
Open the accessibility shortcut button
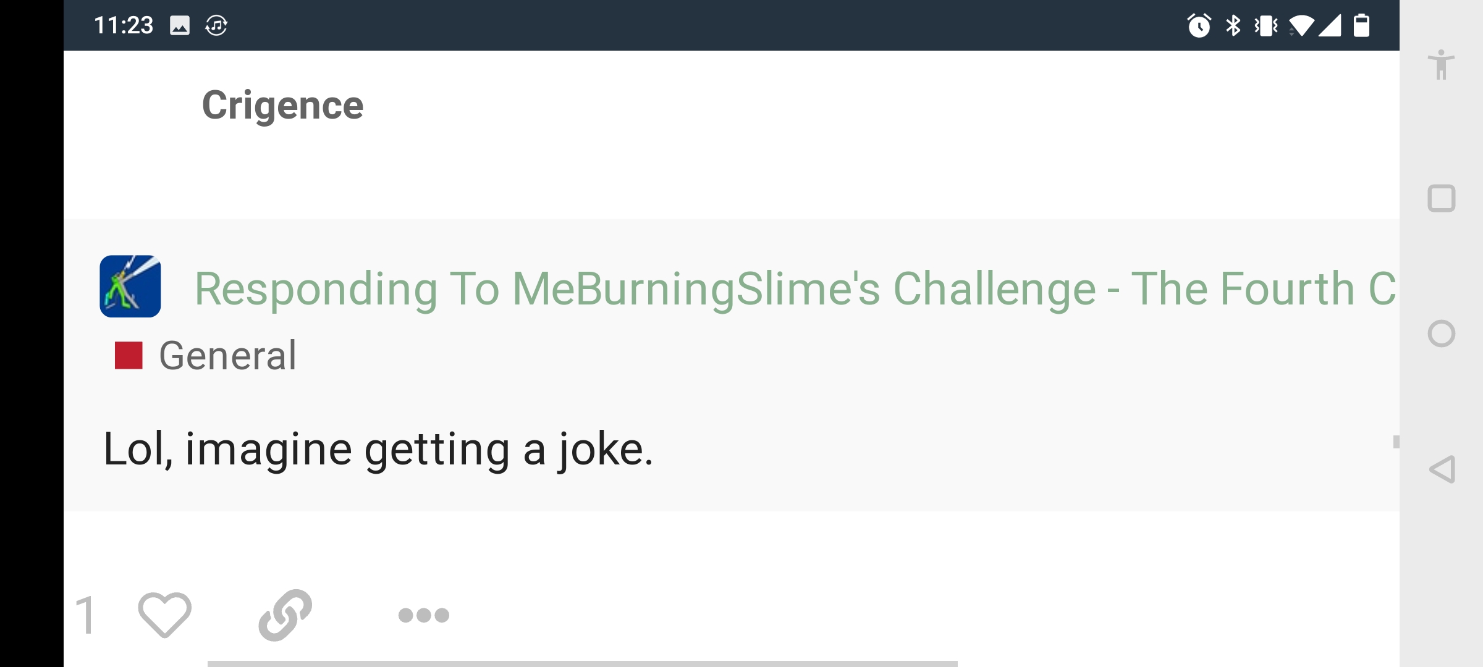click(1441, 65)
